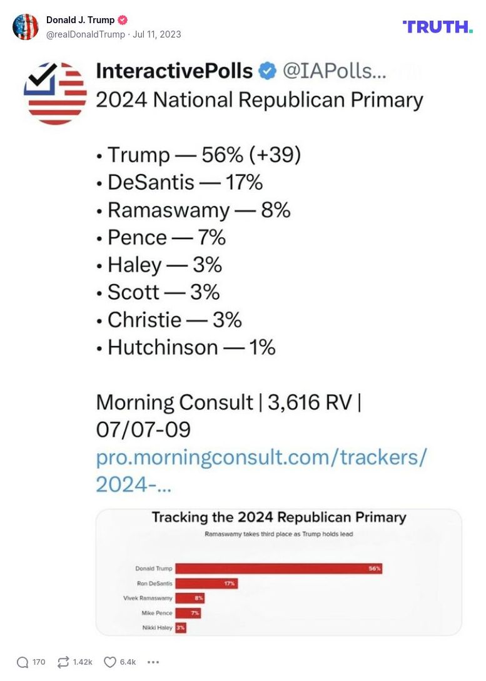Click the blue verified badge beside InteractivePolls
The width and height of the screenshot is (486, 681).
coord(268,71)
